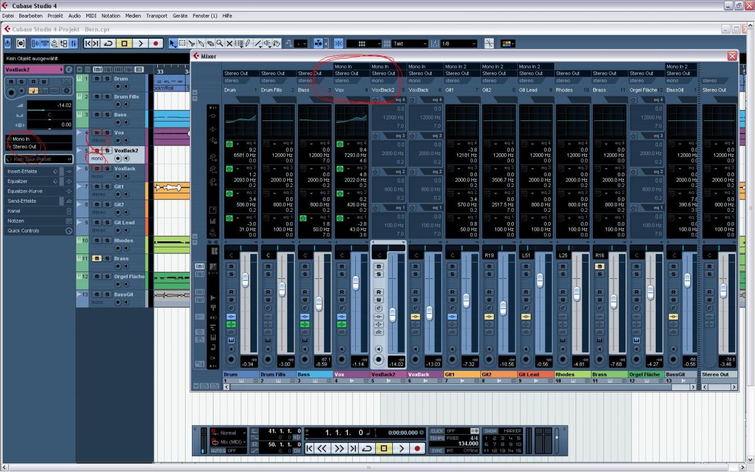Expand the Equalizer inspector section
This screenshot has height=472, width=755.
point(39,181)
